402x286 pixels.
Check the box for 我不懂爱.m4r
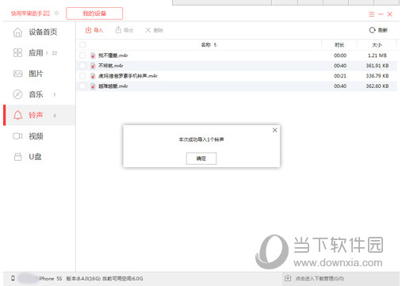pyautogui.click(x=82, y=55)
